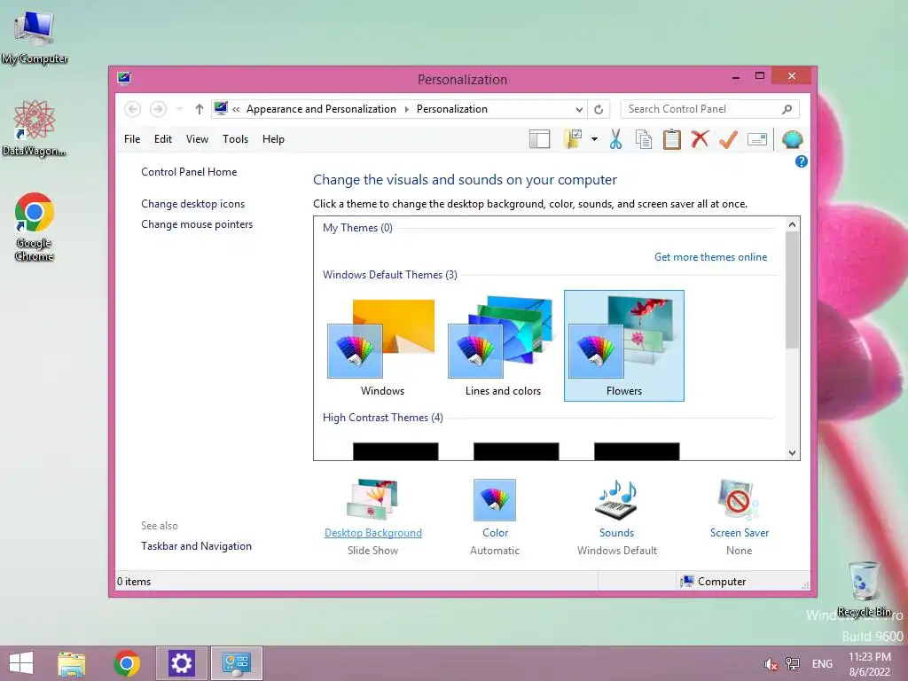
Task: Click the blue shell toolbar icon
Action: point(792,139)
